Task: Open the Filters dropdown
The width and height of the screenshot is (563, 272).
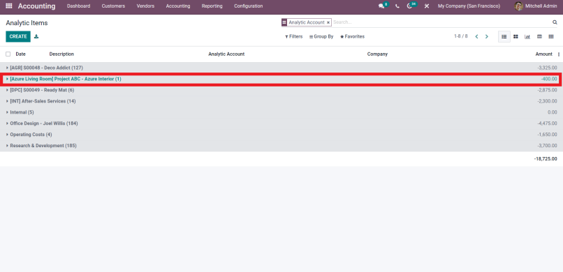Action: 293,36
